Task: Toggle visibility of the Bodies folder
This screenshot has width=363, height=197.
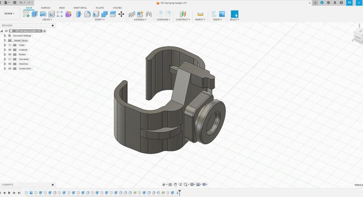Action: [x=10, y=54]
